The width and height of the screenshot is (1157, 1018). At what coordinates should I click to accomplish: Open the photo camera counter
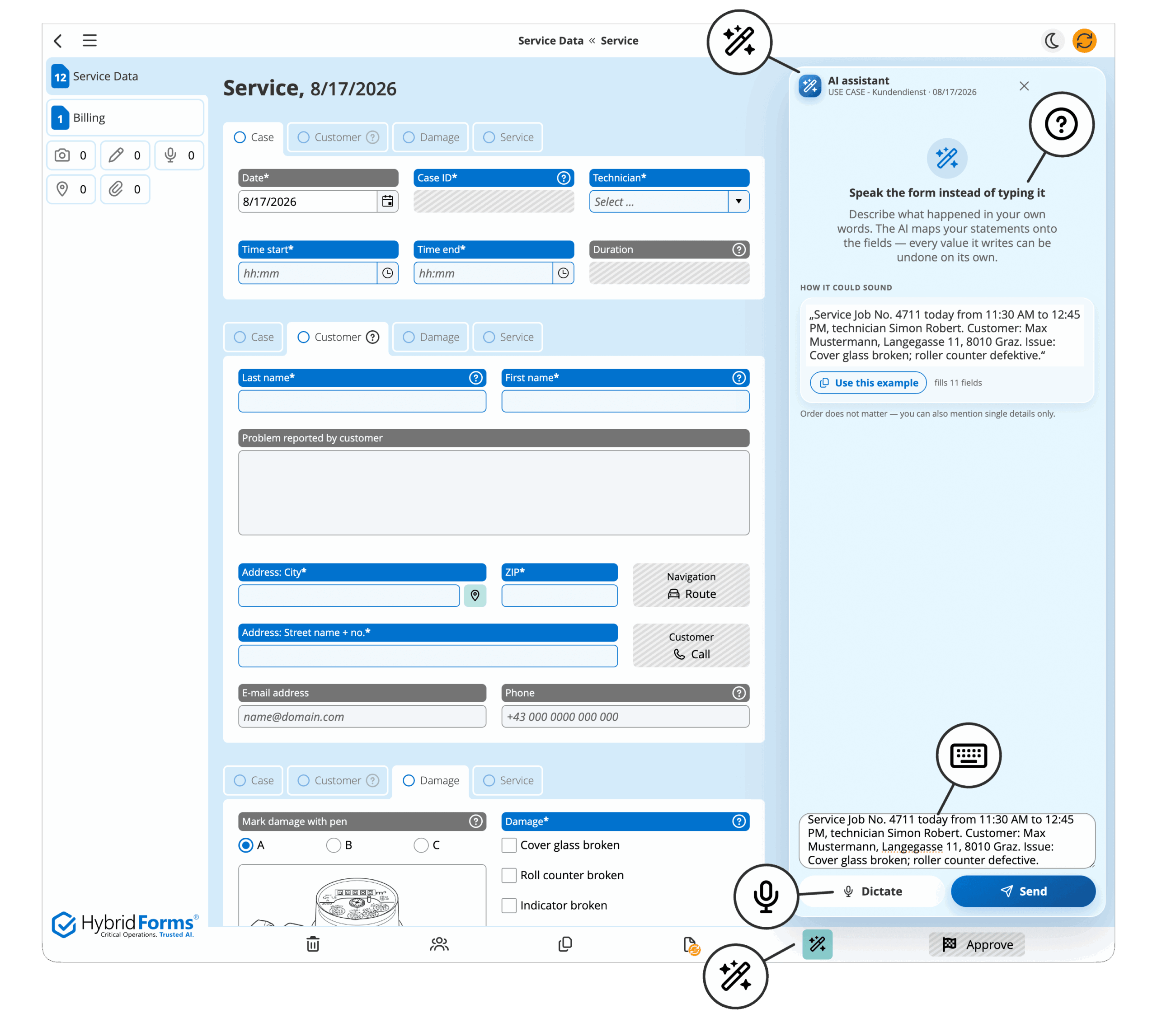tap(71, 155)
